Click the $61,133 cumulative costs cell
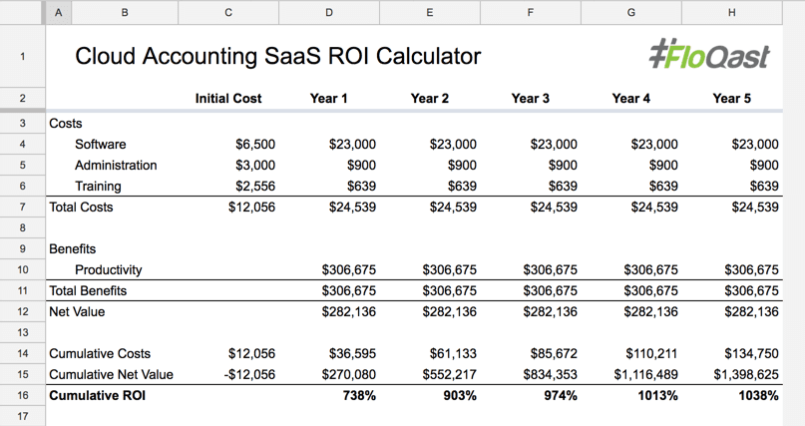The width and height of the screenshot is (805, 426). tap(453, 353)
